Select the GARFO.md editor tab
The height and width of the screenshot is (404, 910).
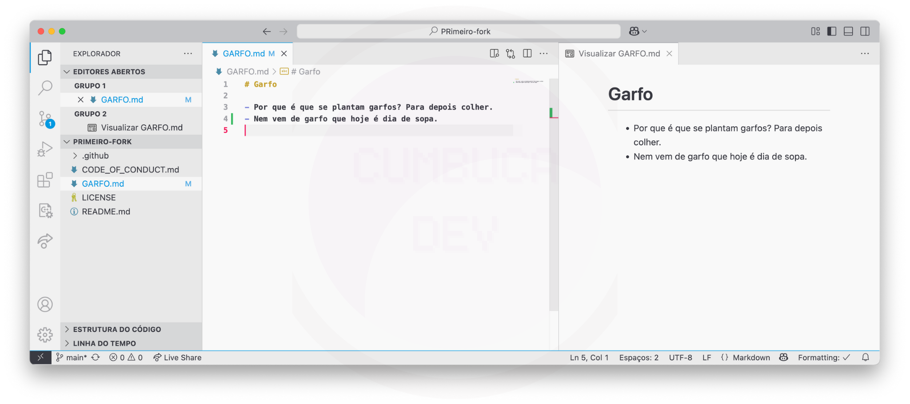243,54
